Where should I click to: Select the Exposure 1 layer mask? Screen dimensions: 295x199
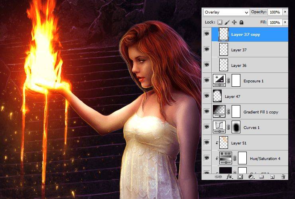click(236, 80)
